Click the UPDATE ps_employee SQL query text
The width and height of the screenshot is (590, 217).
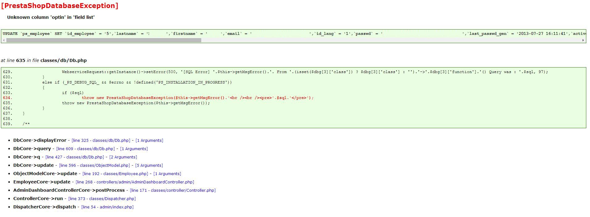pos(294,34)
